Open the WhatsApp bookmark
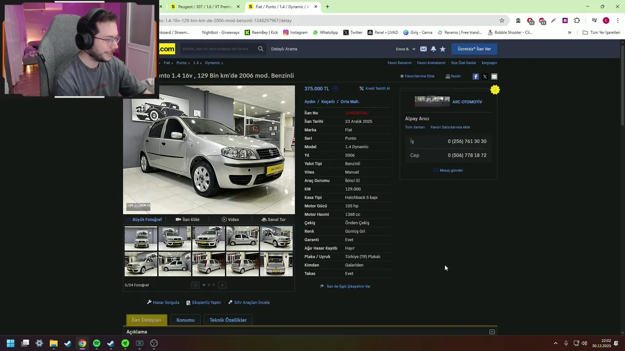Viewport: 625px width, 351px height. pos(325,33)
